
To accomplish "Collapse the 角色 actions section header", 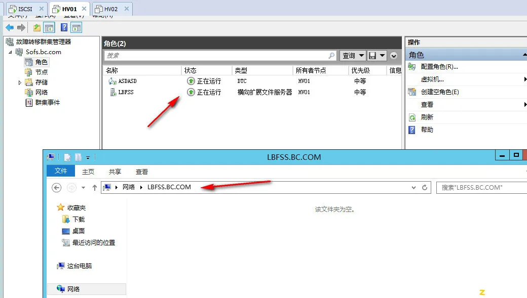I will click(524, 55).
